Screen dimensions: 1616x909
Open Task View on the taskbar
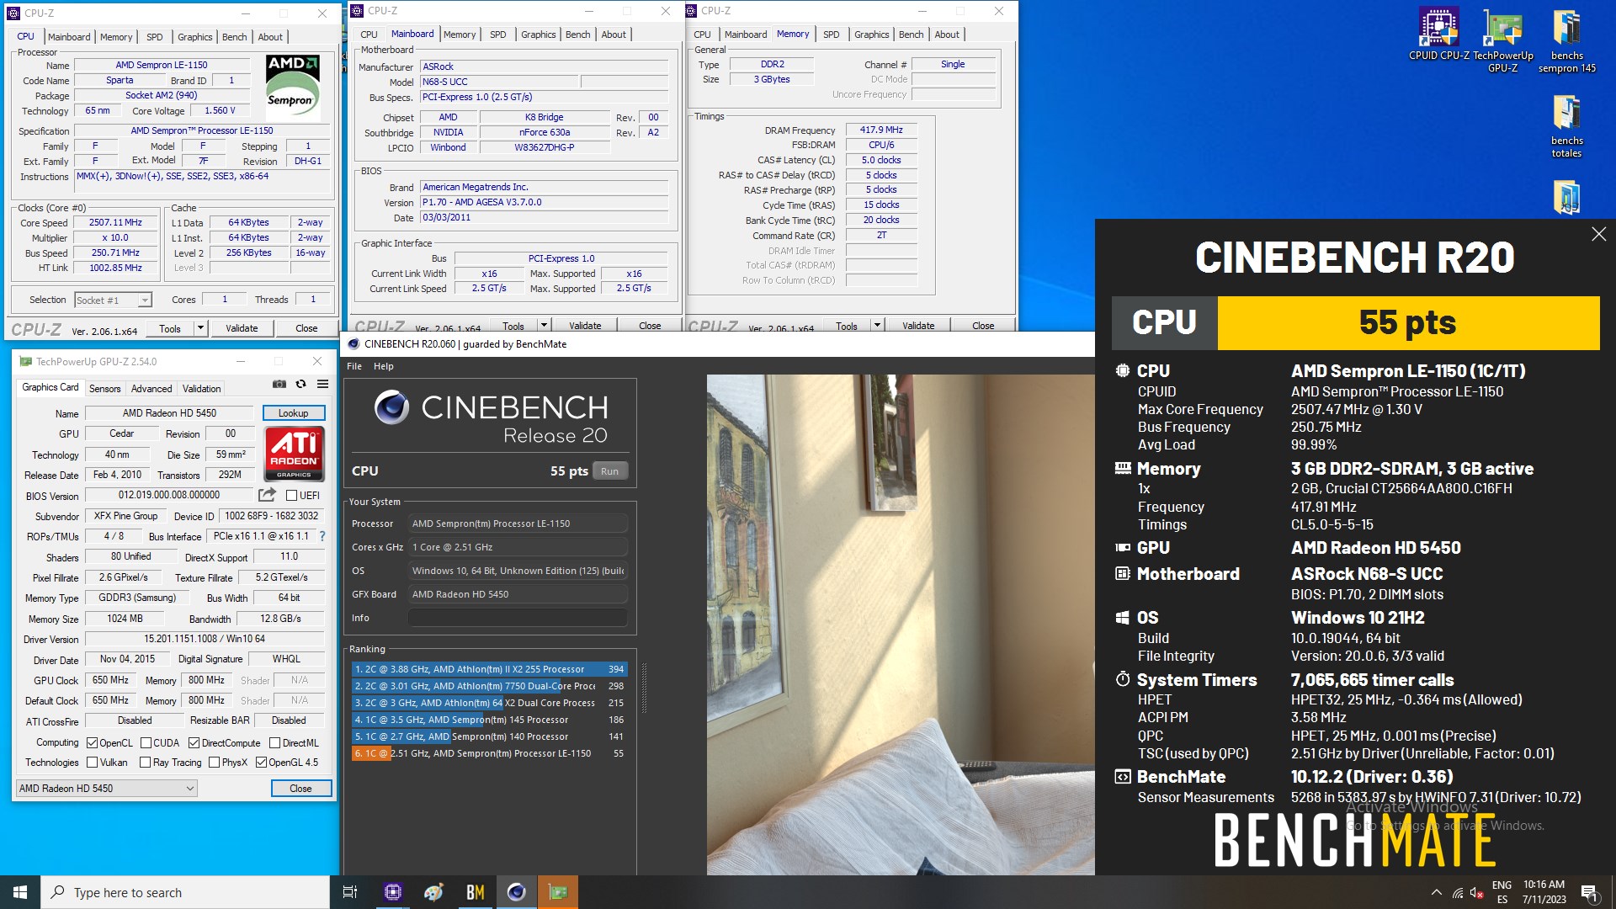(350, 892)
